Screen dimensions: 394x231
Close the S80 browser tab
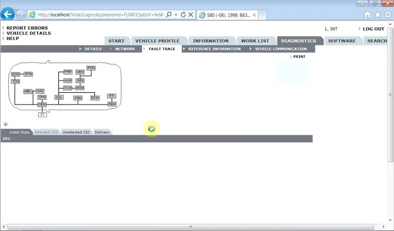(x=254, y=15)
